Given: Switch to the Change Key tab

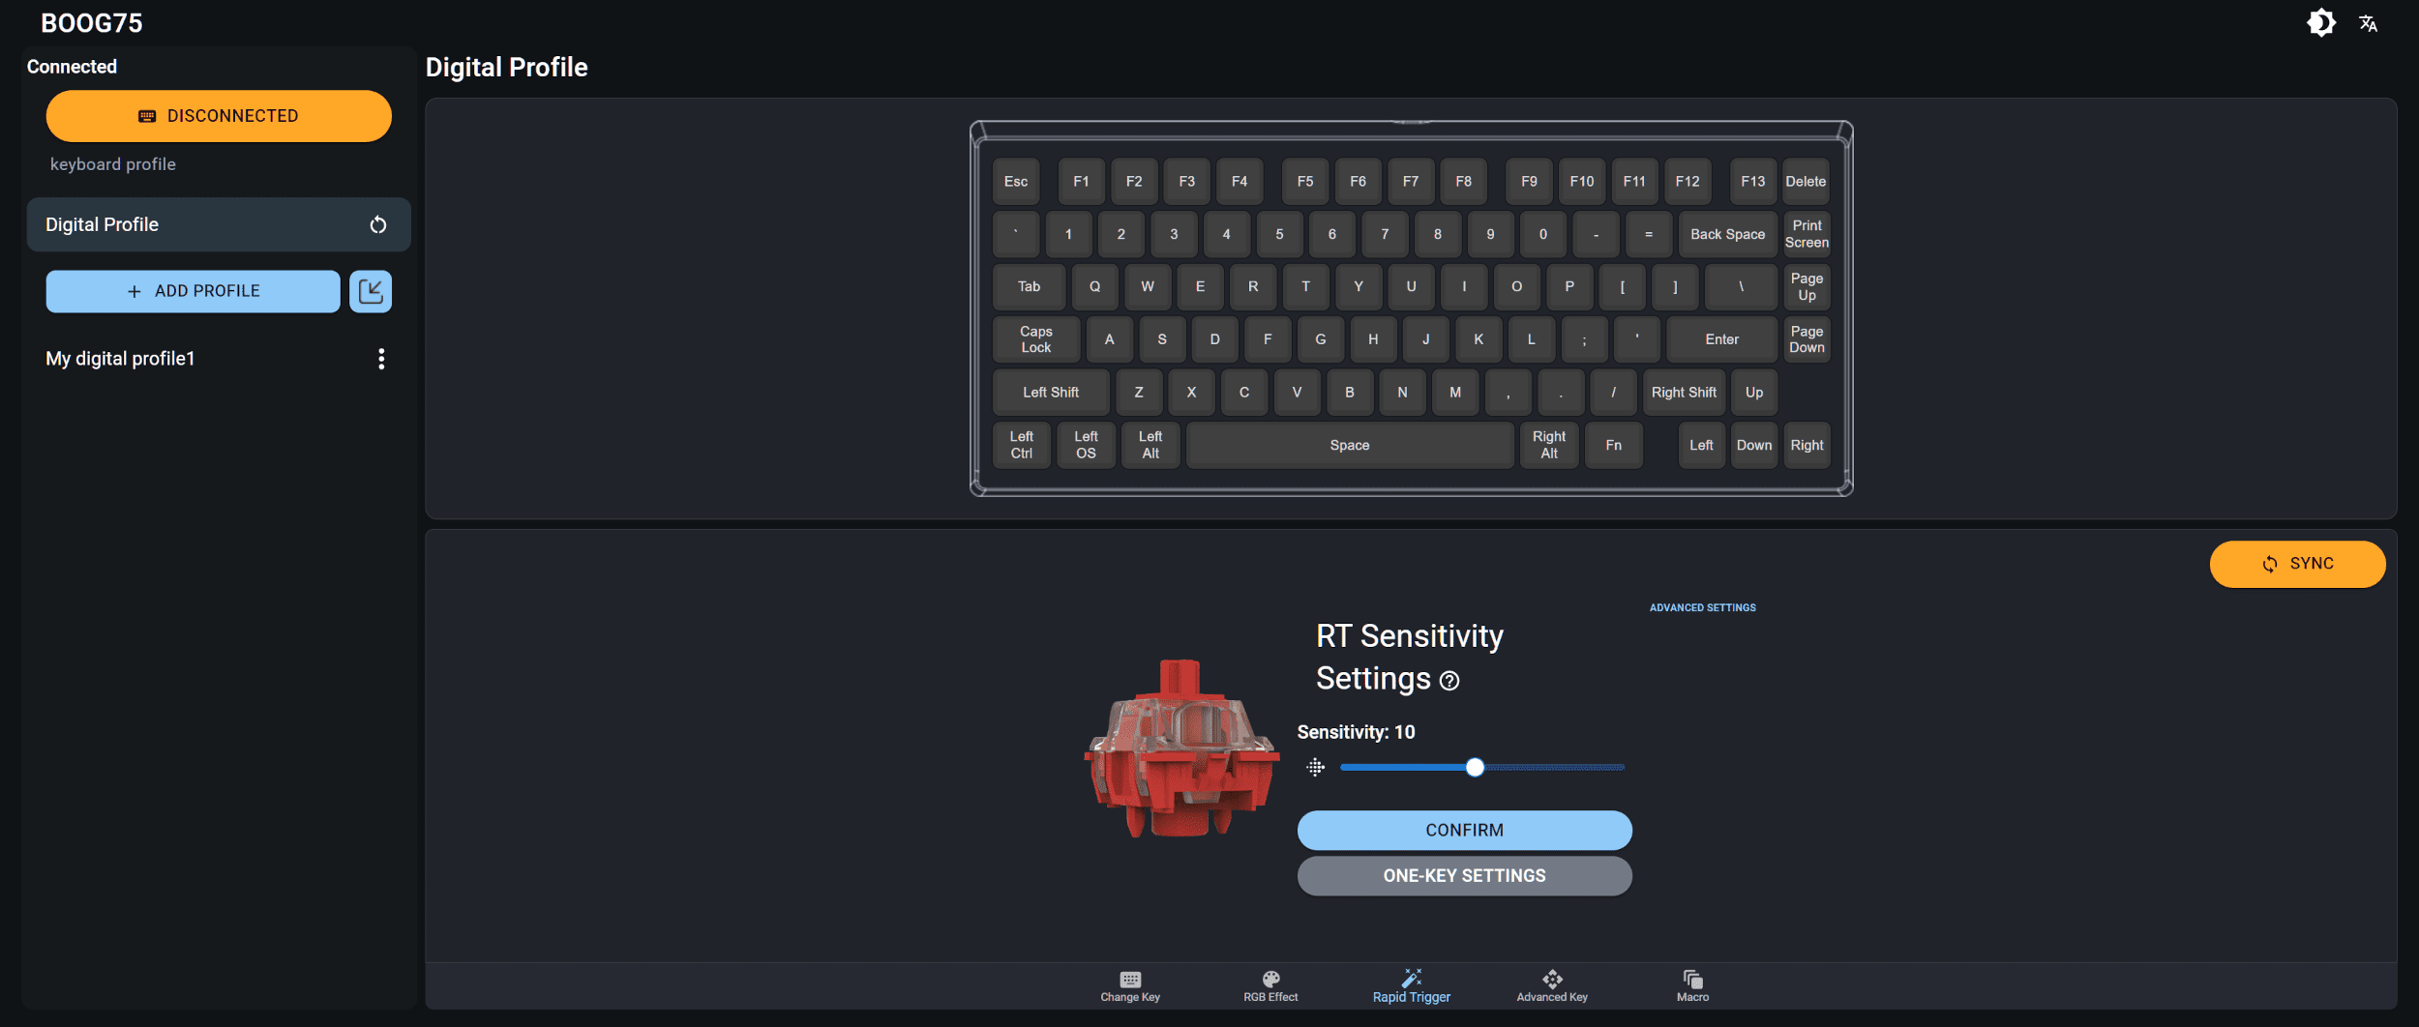Looking at the screenshot, I should 1130,986.
